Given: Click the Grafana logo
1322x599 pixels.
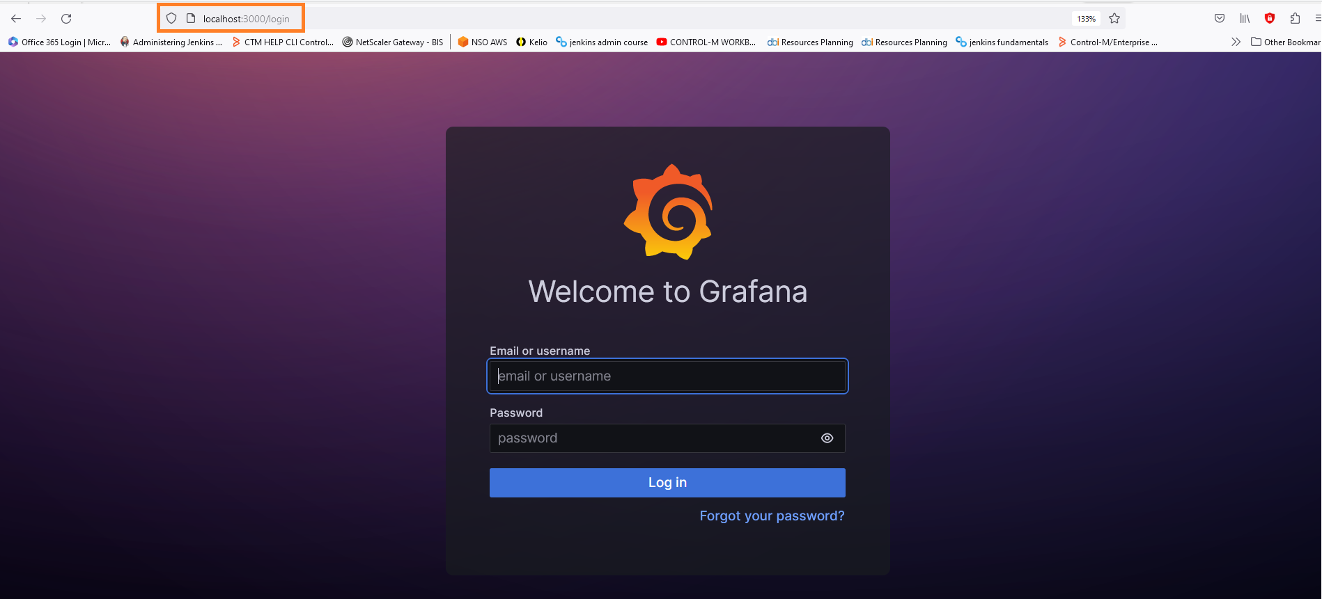Looking at the screenshot, I should 668,212.
